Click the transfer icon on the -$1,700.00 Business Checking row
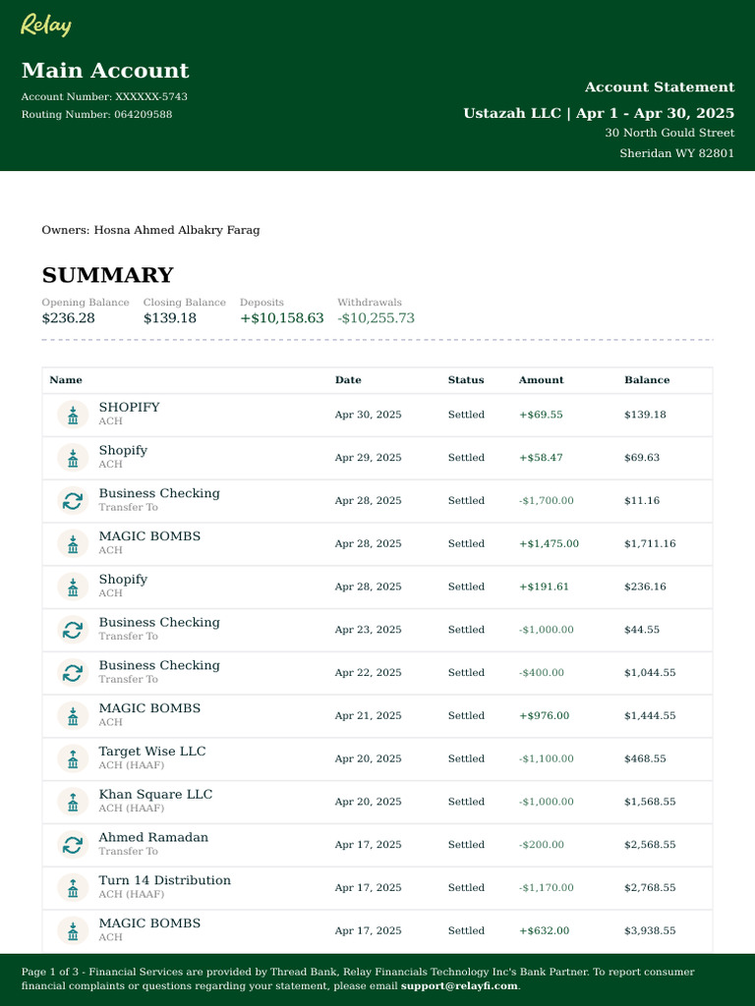The height and width of the screenshot is (1006, 755). coord(73,501)
